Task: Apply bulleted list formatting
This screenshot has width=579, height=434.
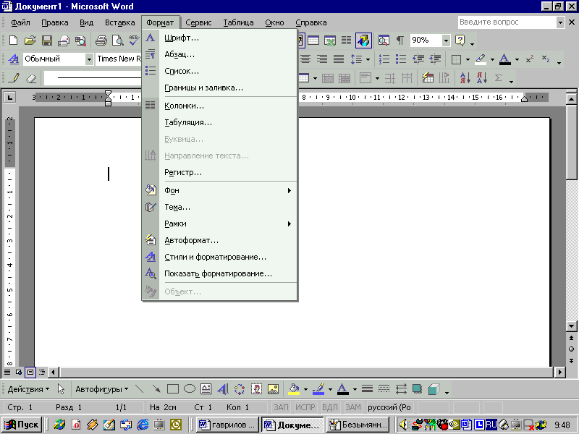Action: [401, 59]
